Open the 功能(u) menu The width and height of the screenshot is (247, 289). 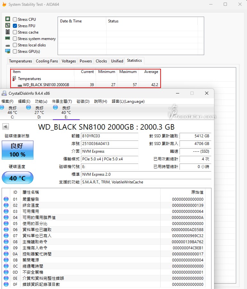[41, 101]
